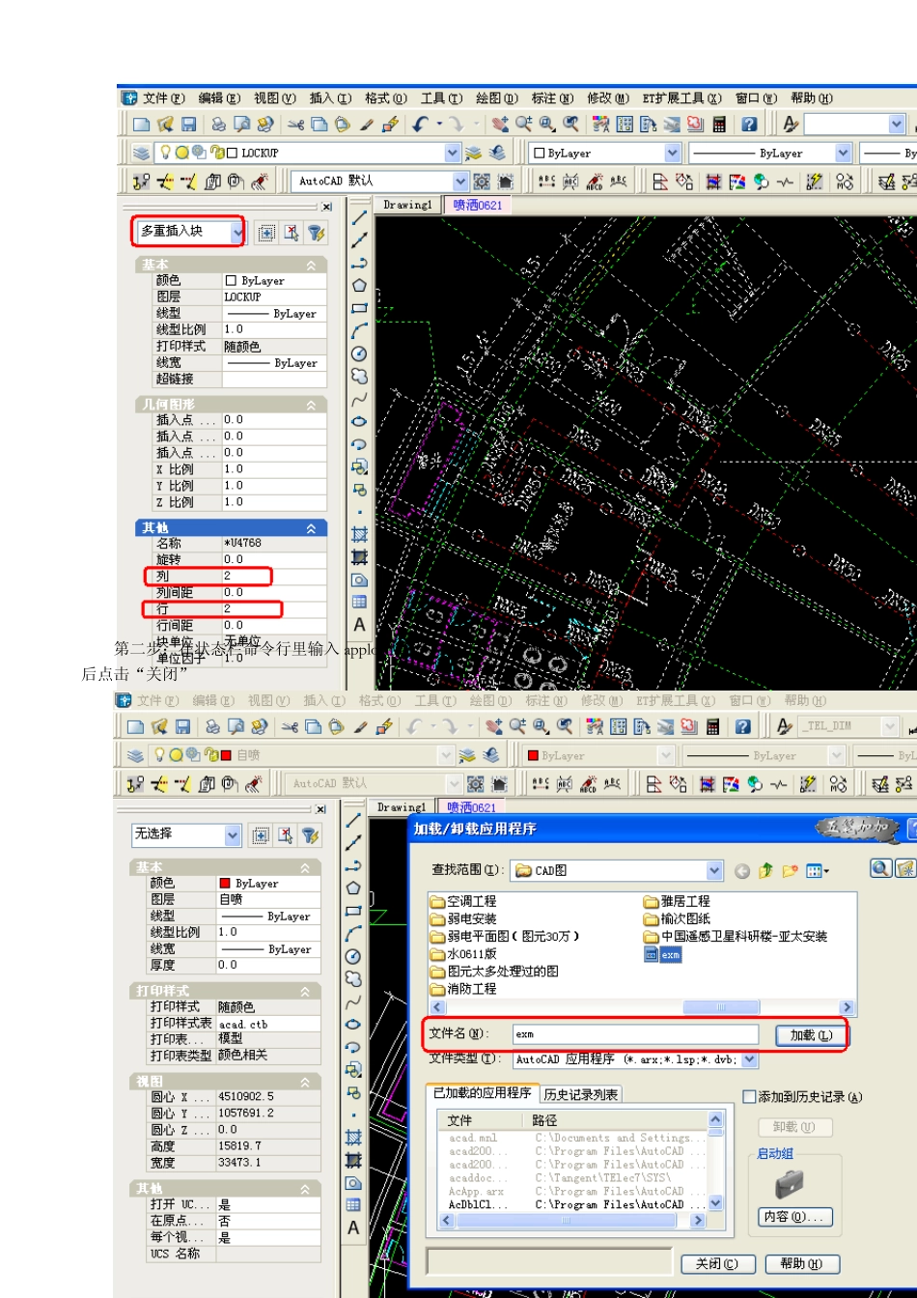Select Arc draw tool in LOCKUP-layer window
Viewport: 917px width, 1298px height.
pos(359,330)
